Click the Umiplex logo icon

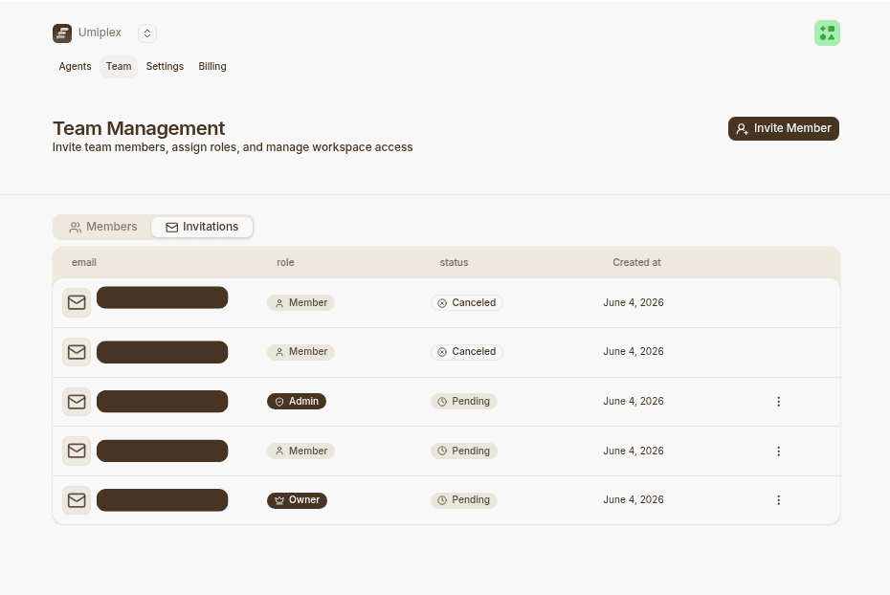coord(62,33)
